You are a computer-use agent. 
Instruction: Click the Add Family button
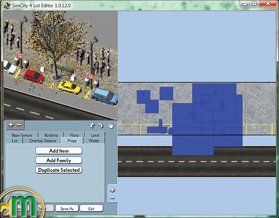(x=59, y=160)
